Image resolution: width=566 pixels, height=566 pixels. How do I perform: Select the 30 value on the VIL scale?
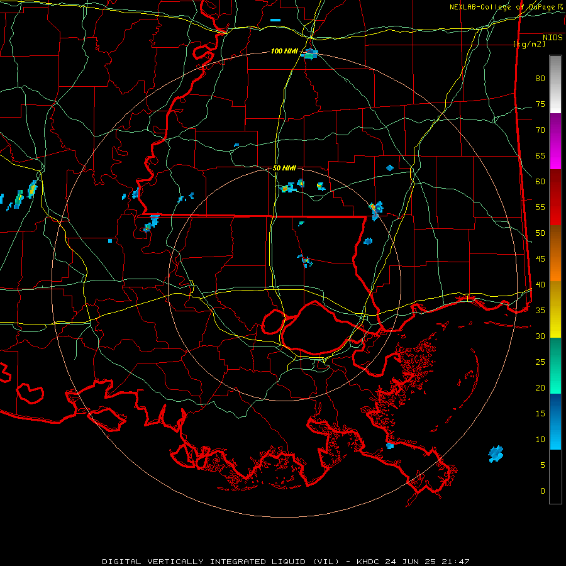540,336
